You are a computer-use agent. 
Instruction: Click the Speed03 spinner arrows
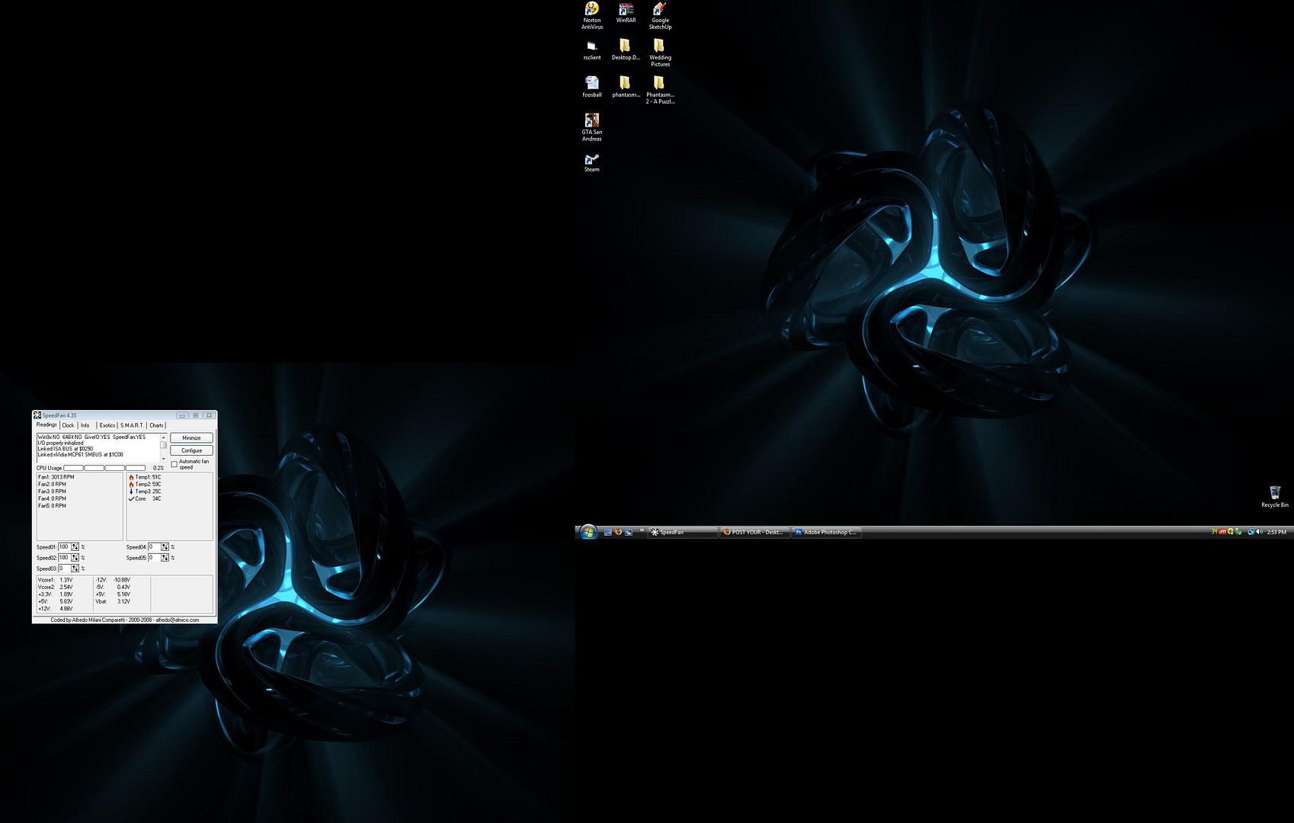tap(75, 568)
